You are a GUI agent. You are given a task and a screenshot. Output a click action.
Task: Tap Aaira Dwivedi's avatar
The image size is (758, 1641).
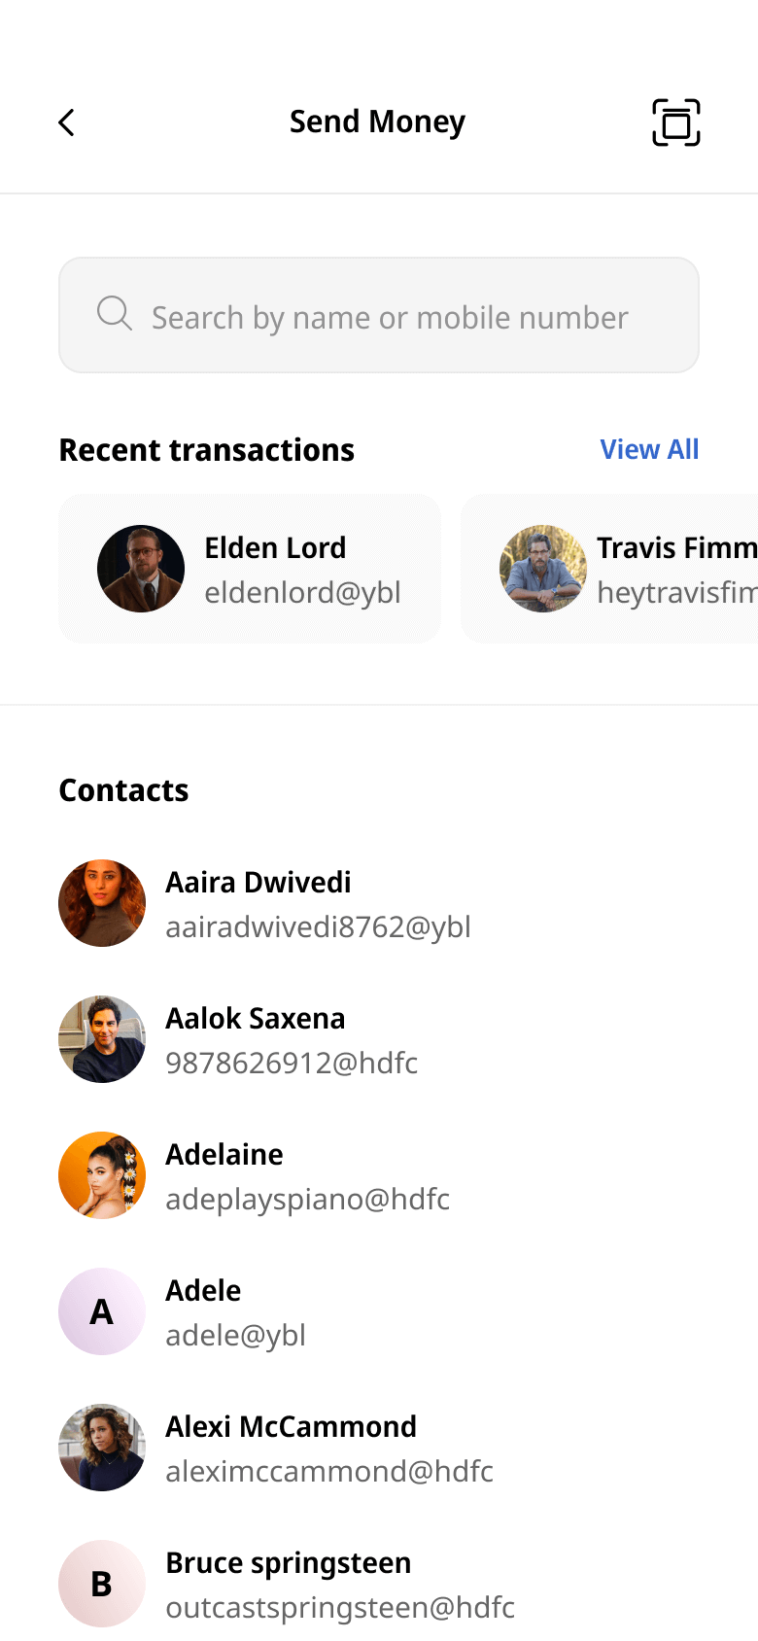coord(102,903)
